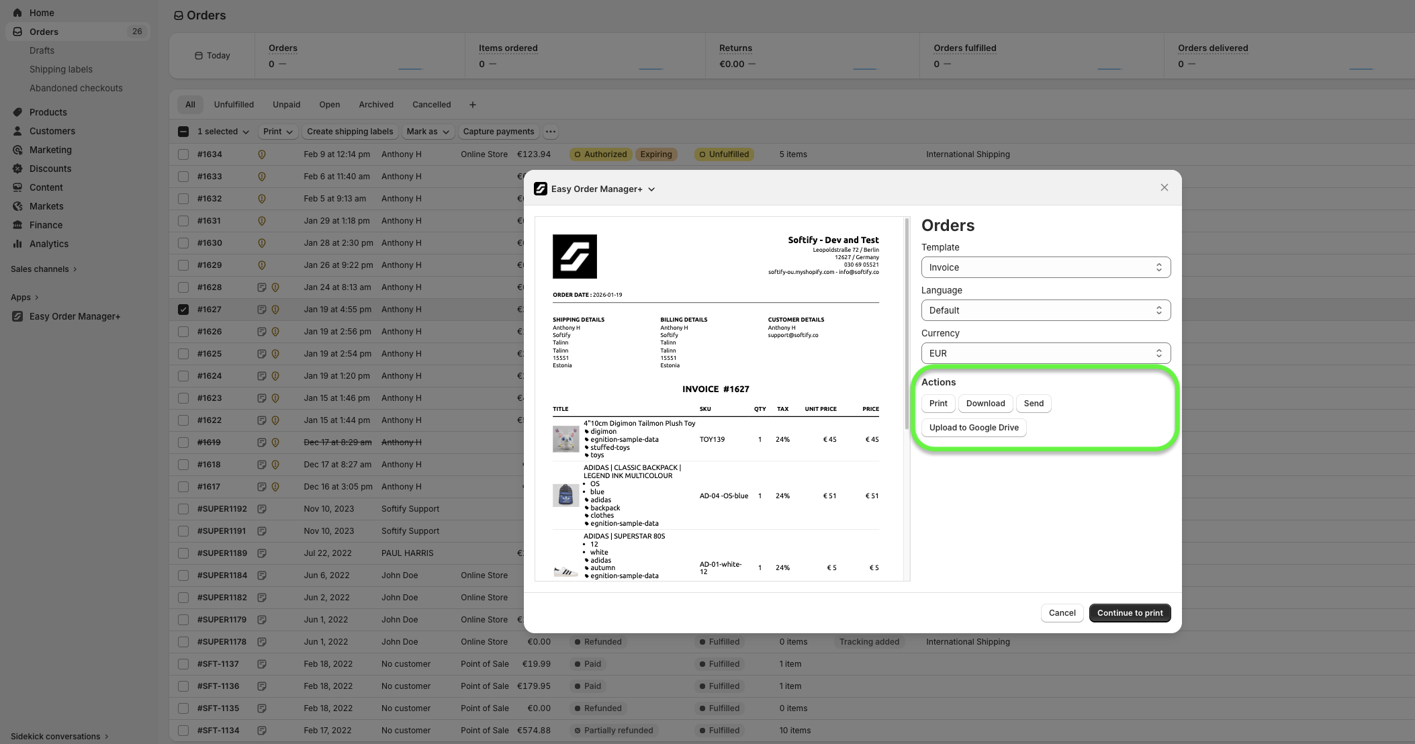1415x744 pixels.
Task: Add a new view with plus icon
Action: (x=472, y=105)
